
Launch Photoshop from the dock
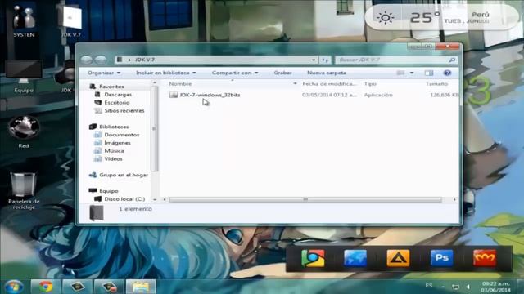pos(441,258)
